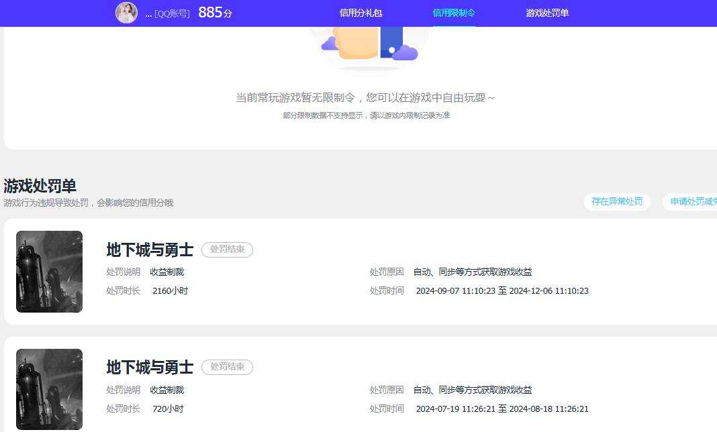Click 收益制裁 in the 2160小时 card
The width and height of the screenshot is (717, 432).
coord(167,272)
